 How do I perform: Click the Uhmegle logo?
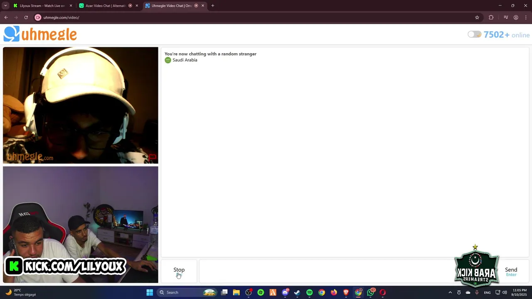click(40, 34)
